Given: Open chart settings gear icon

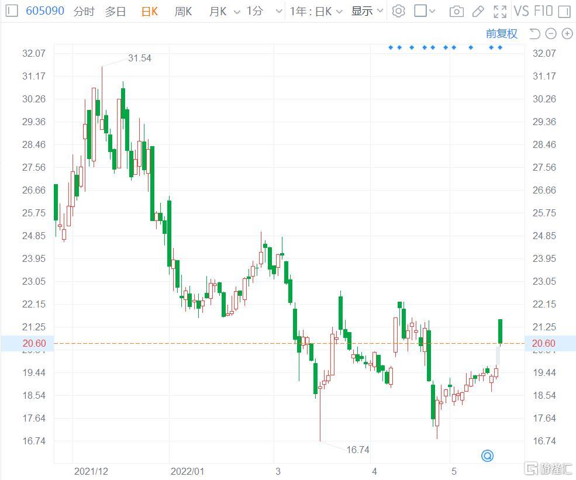Looking at the screenshot, I should (398, 11).
